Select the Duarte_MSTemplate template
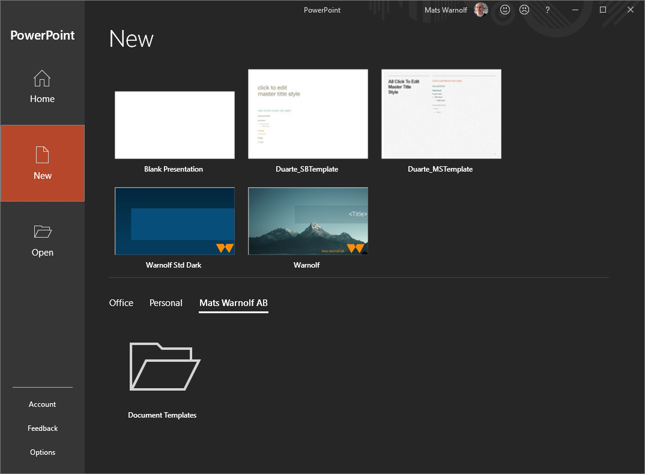 click(441, 113)
